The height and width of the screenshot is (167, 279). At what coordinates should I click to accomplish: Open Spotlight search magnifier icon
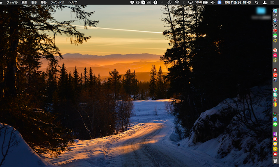pyautogui.click(x=256, y=2)
